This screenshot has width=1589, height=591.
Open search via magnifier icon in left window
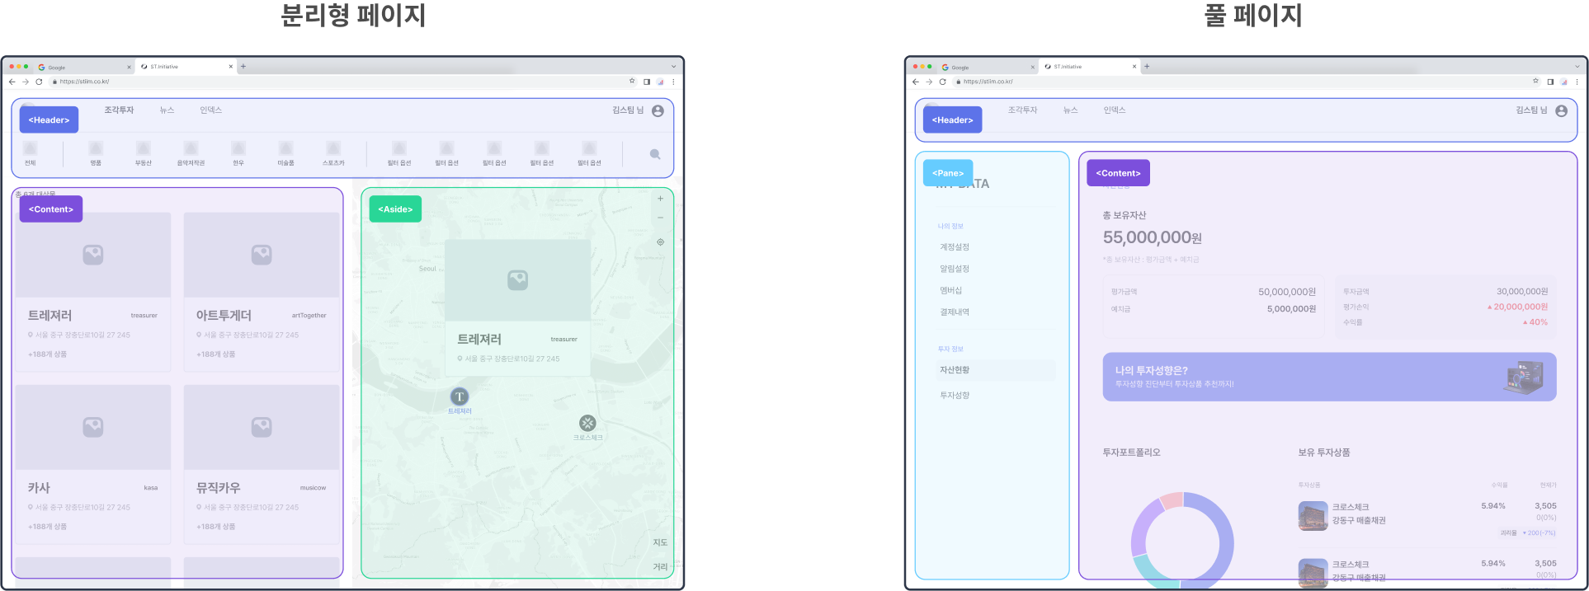point(655,154)
